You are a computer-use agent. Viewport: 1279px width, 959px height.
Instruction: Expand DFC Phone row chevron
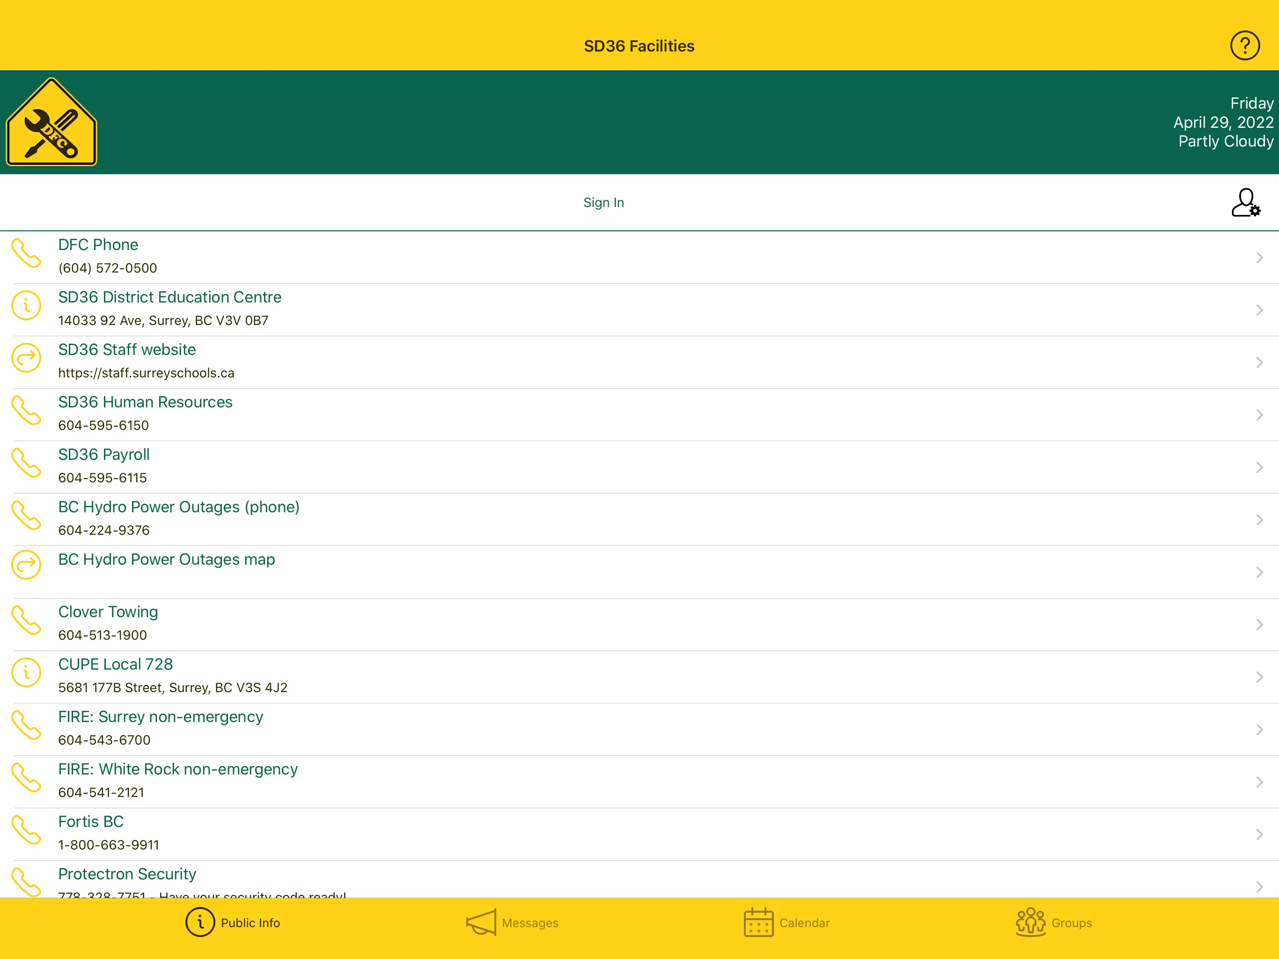[1259, 258]
